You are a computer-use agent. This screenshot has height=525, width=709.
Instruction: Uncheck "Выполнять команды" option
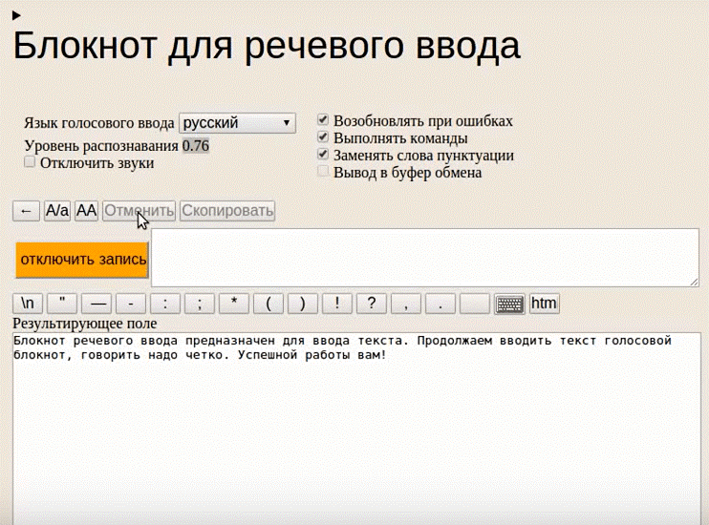point(323,136)
